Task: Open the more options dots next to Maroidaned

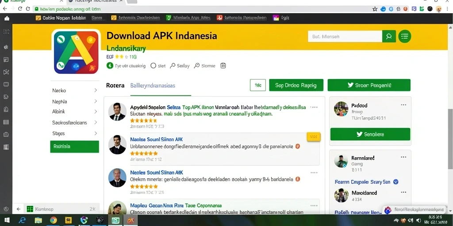Action: pyautogui.click(x=403, y=192)
